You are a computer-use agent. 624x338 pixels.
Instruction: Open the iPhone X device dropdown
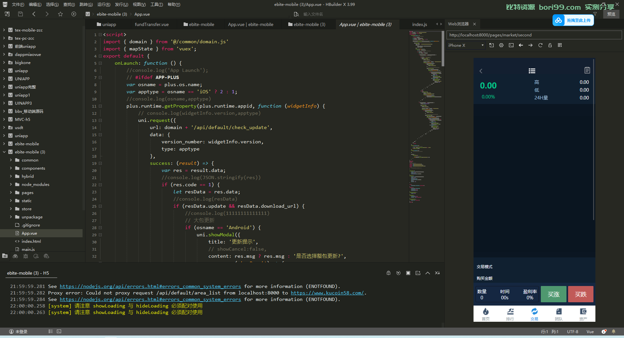(466, 45)
